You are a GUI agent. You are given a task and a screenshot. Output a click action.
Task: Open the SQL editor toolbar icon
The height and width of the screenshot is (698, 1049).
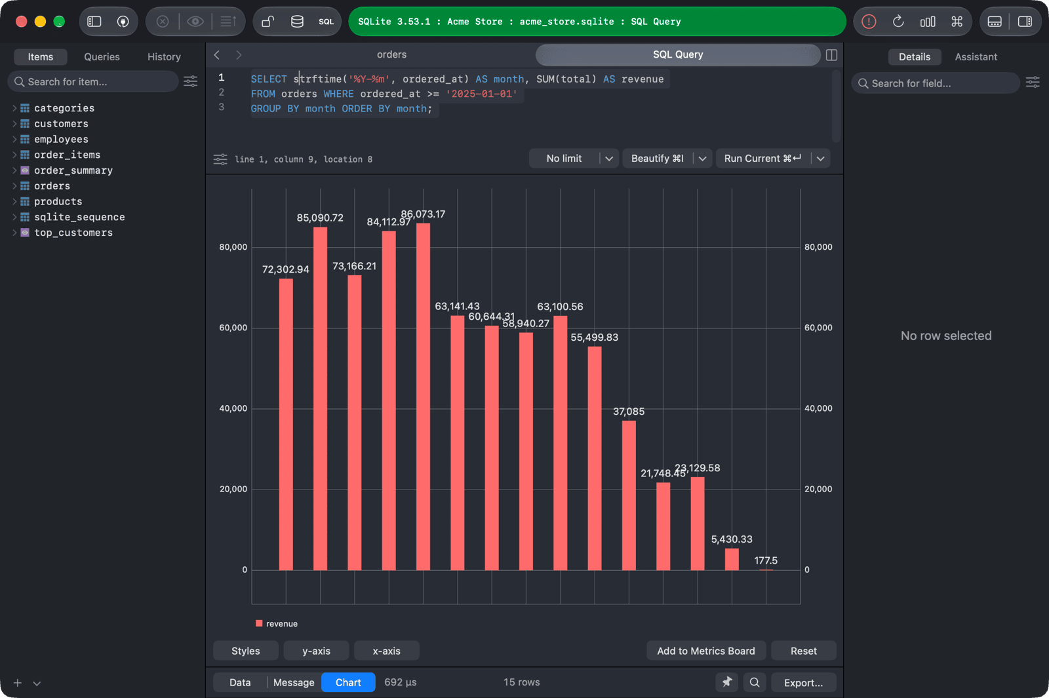[x=327, y=22]
